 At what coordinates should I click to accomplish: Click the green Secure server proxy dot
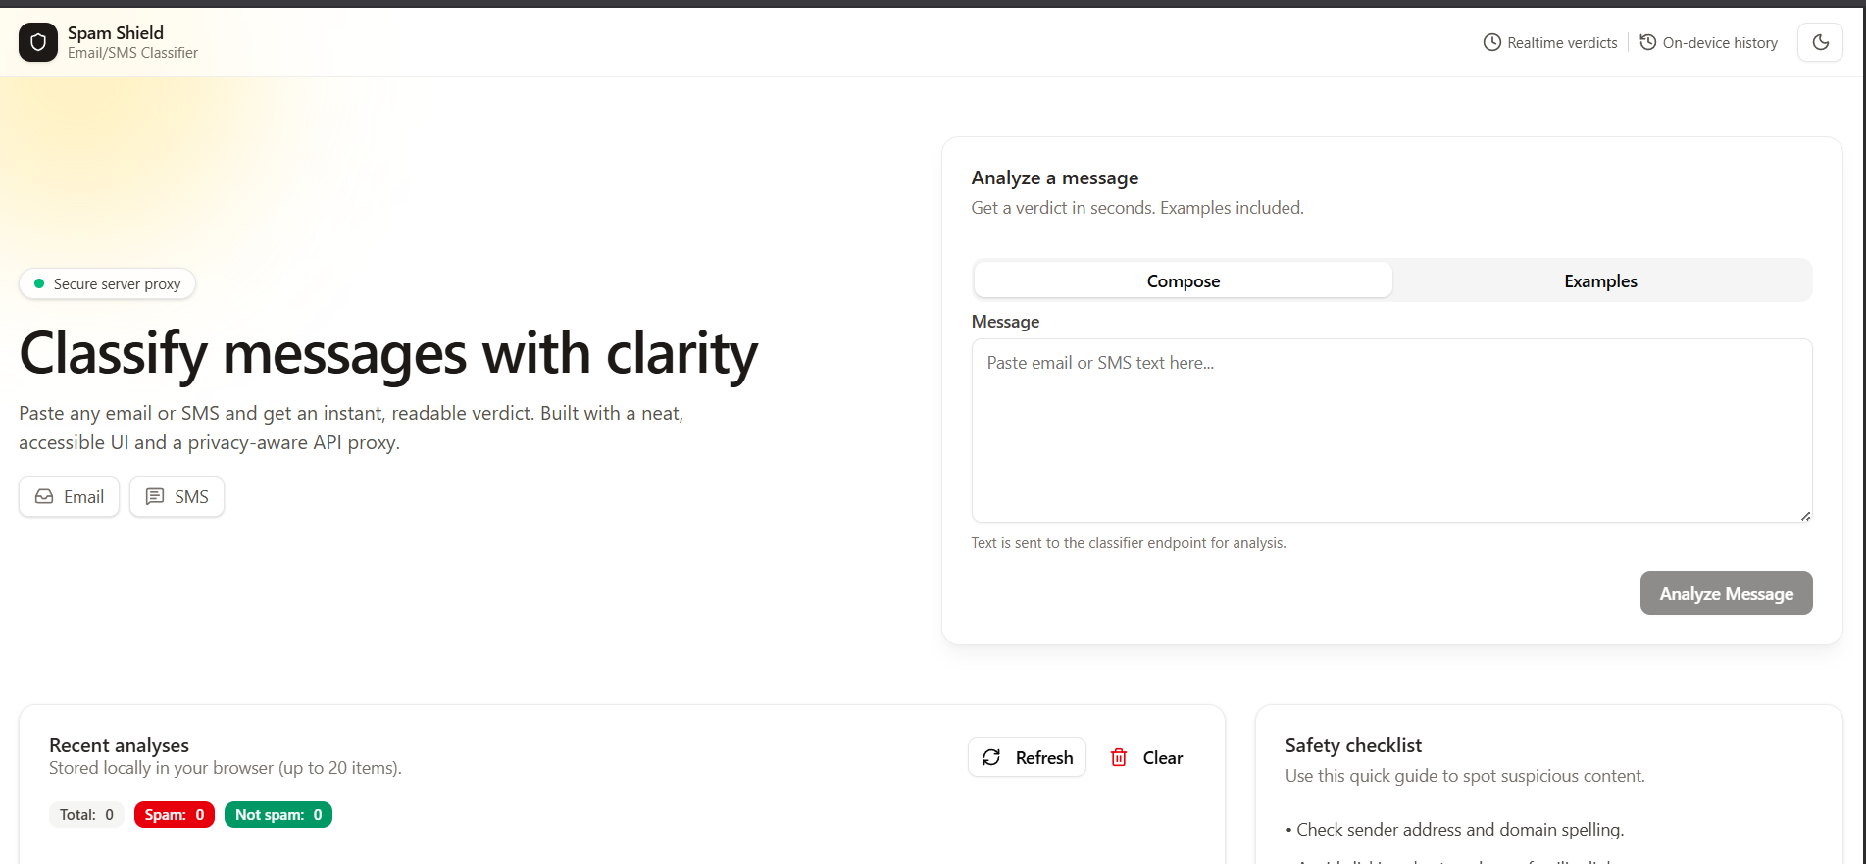click(39, 283)
